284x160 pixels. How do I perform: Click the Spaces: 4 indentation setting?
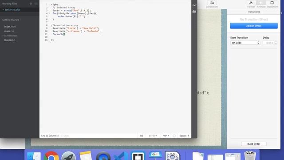pos(184,136)
